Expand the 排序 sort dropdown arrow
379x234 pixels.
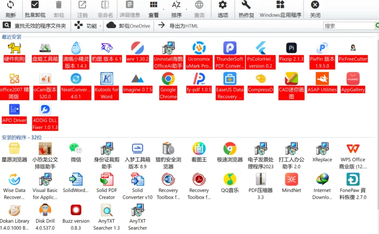click(186, 9)
